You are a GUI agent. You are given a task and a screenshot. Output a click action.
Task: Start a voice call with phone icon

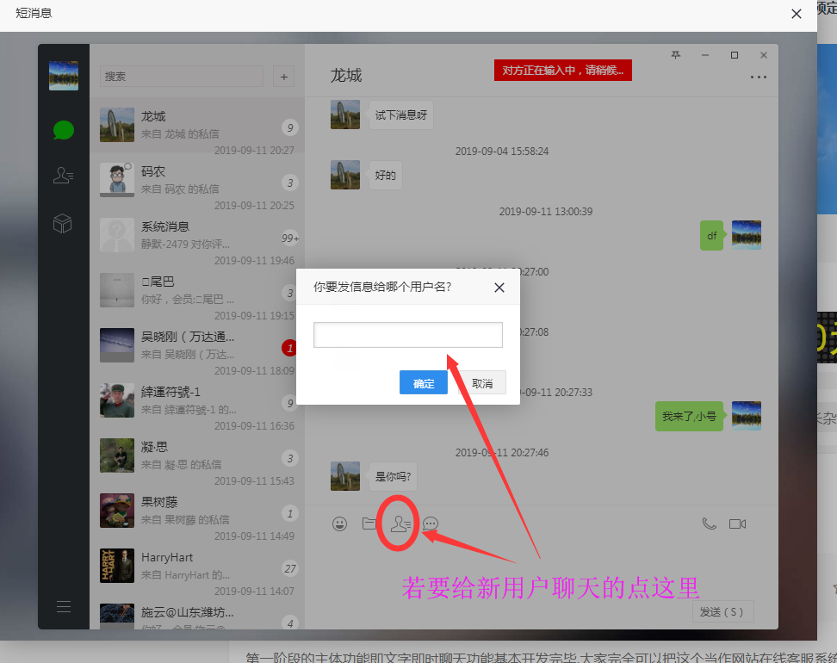709,524
